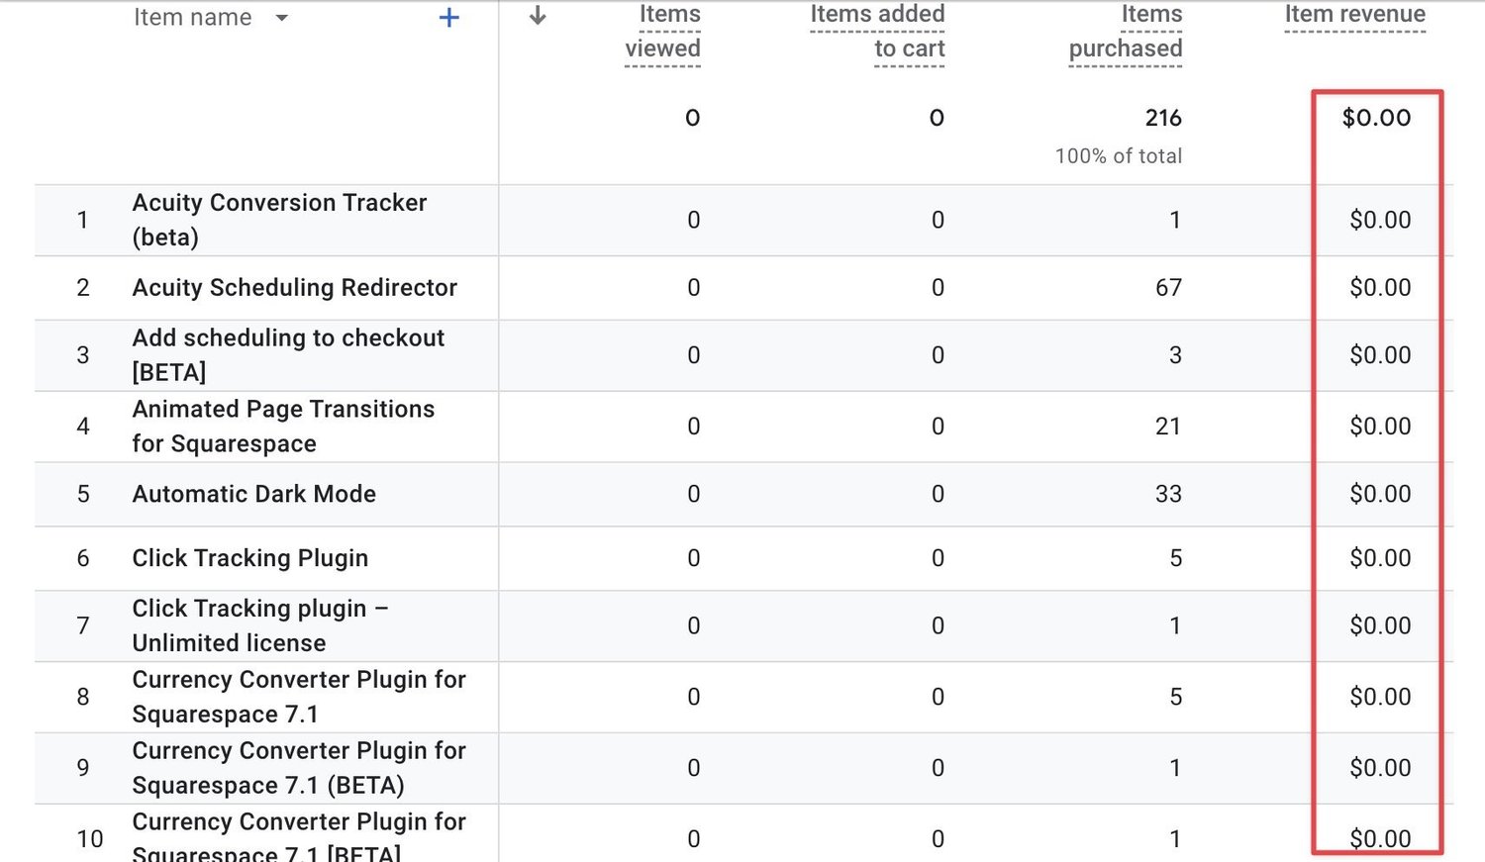Click total Items viewed value 0
Screen dimensions: 1485x862
point(693,118)
